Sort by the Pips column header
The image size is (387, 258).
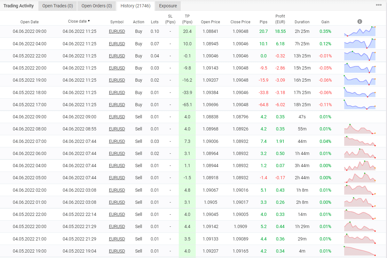pyautogui.click(x=263, y=22)
